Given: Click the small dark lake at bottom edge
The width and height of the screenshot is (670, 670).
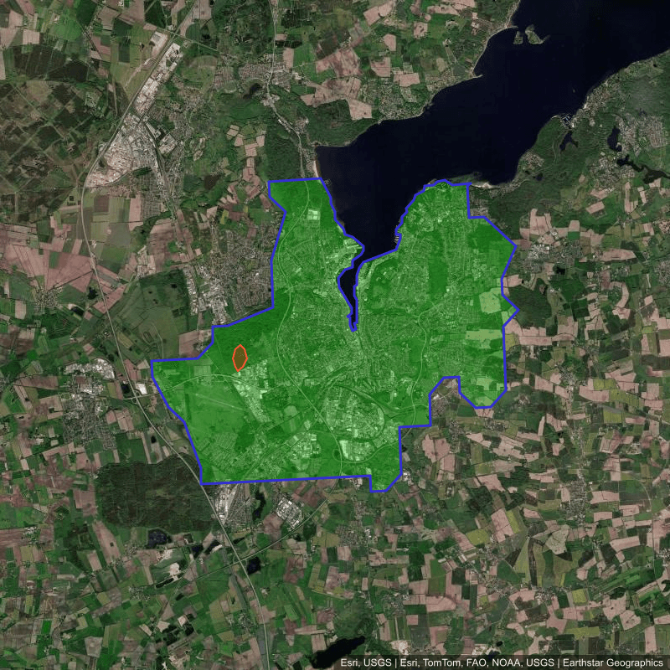Looking at the screenshot, I should (x=337, y=650).
